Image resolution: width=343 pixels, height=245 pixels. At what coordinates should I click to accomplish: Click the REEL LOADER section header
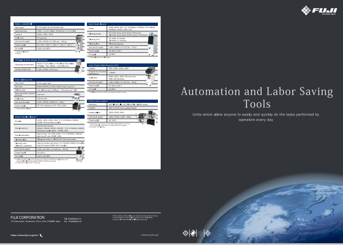click(49, 24)
